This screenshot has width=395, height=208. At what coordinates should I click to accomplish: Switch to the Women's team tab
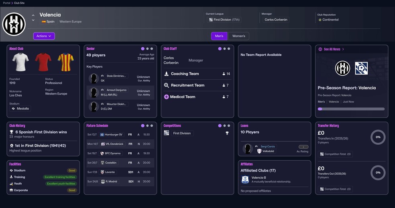click(238, 36)
